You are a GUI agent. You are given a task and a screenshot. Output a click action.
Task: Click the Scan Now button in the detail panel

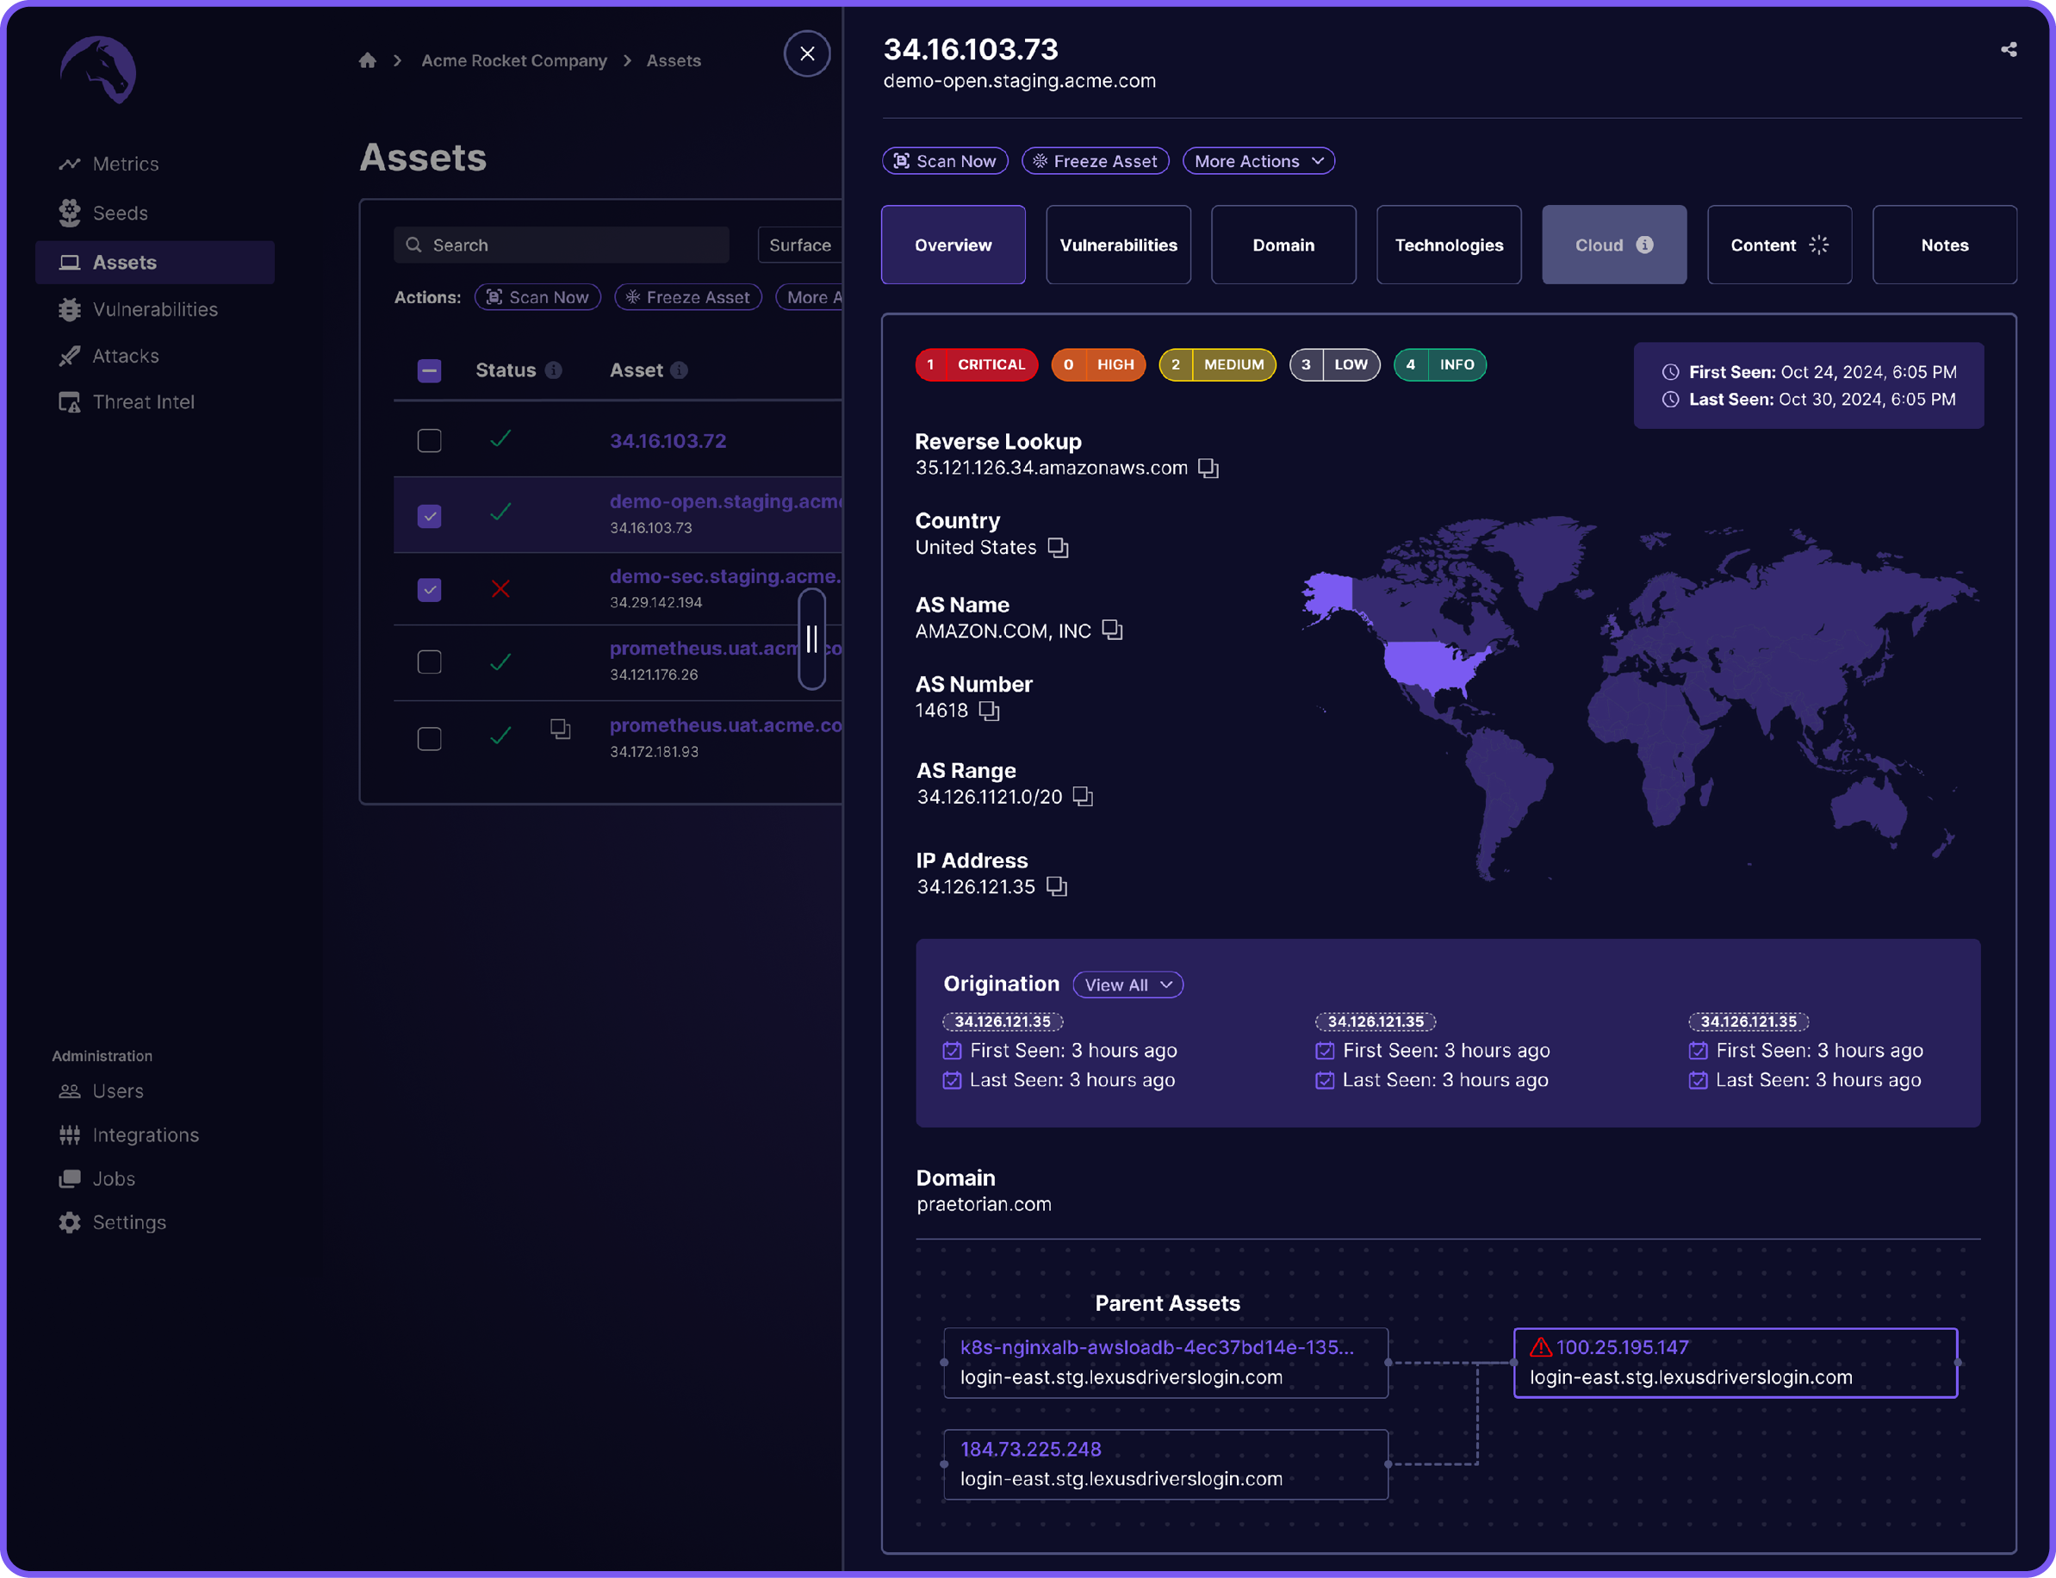click(944, 162)
